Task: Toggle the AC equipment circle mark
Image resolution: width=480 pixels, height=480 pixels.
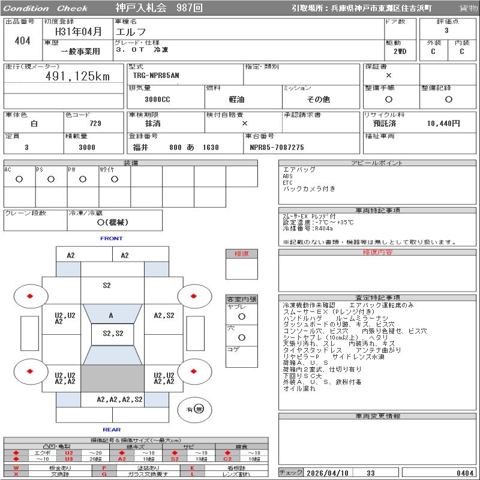Action: click(19, 179)
